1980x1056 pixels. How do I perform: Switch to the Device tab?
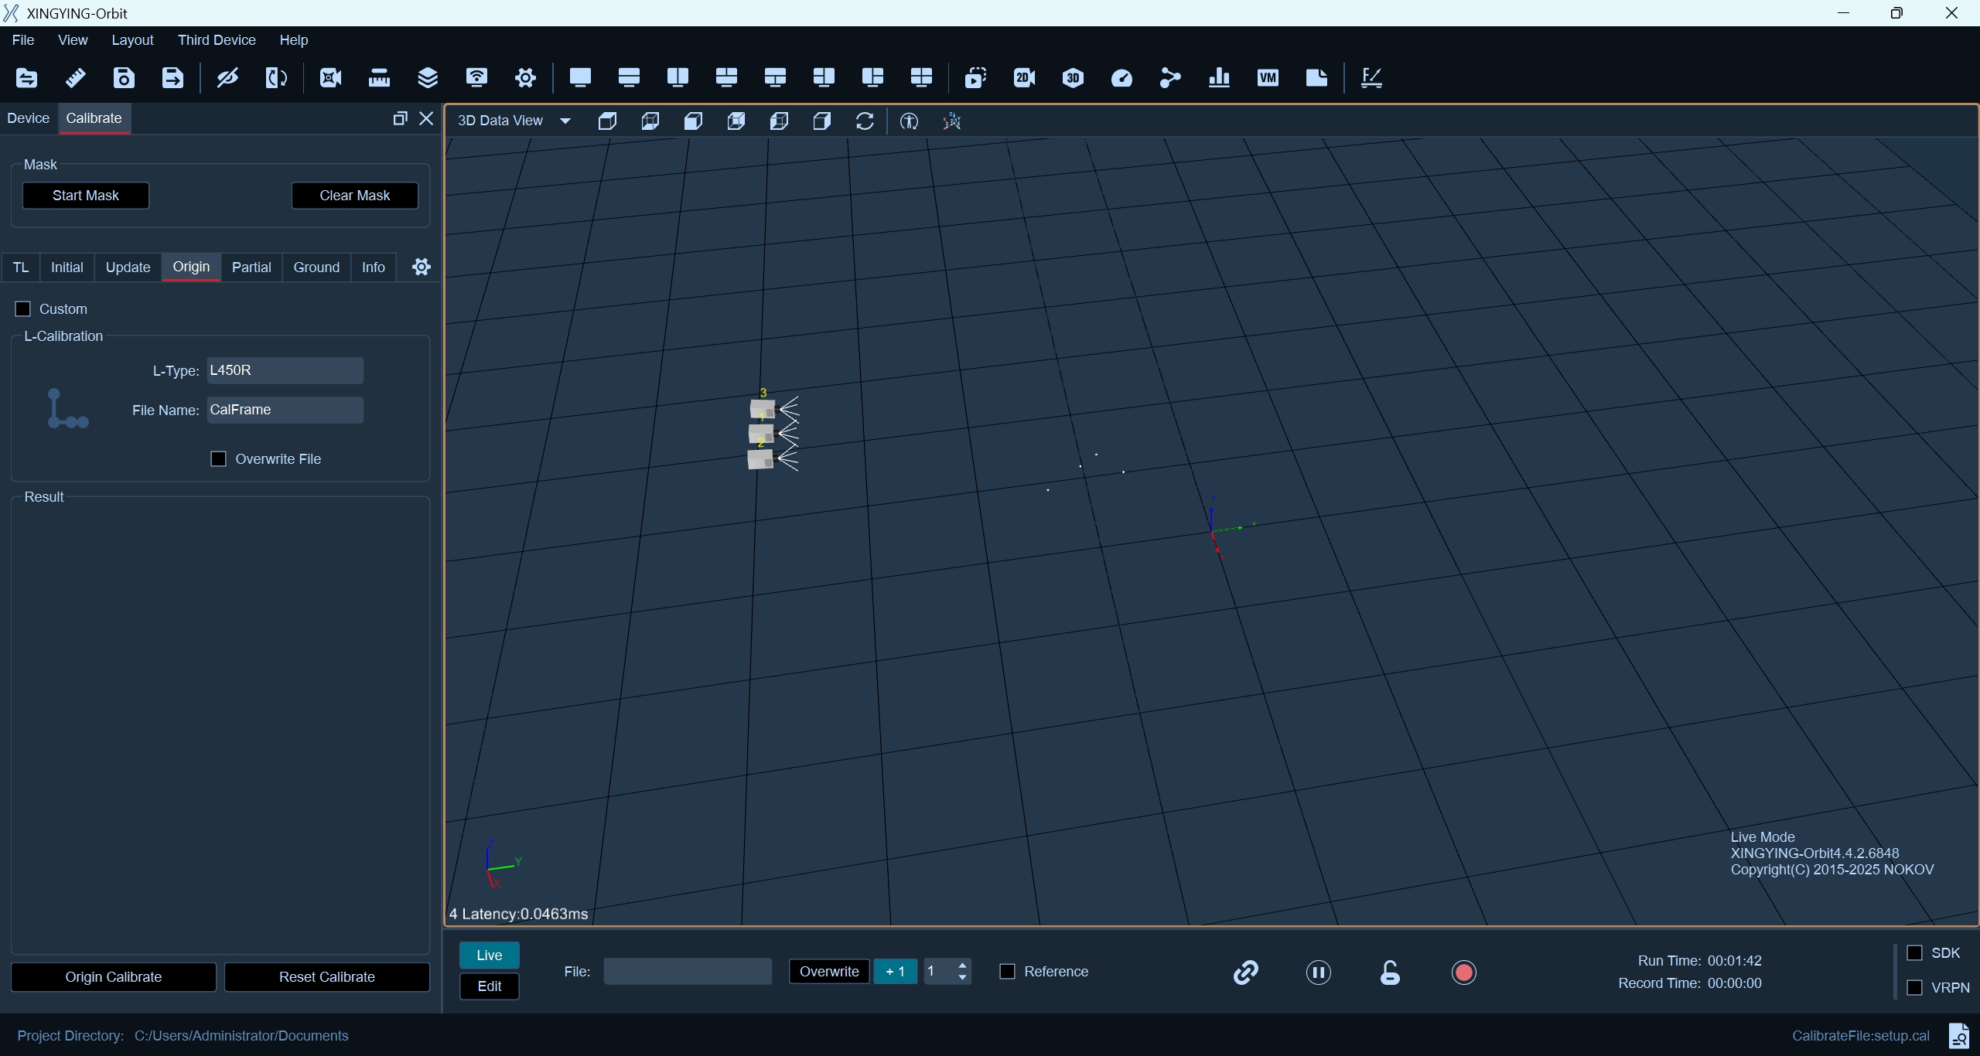click(29, 118)
